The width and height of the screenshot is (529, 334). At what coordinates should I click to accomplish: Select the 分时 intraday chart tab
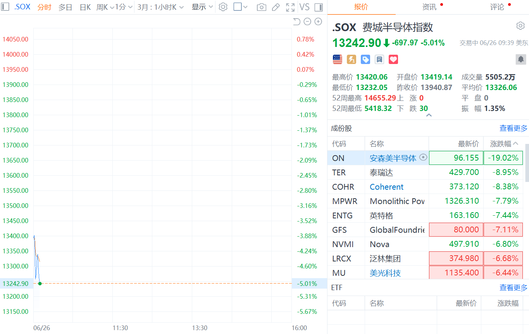click(x=44, y=7)
